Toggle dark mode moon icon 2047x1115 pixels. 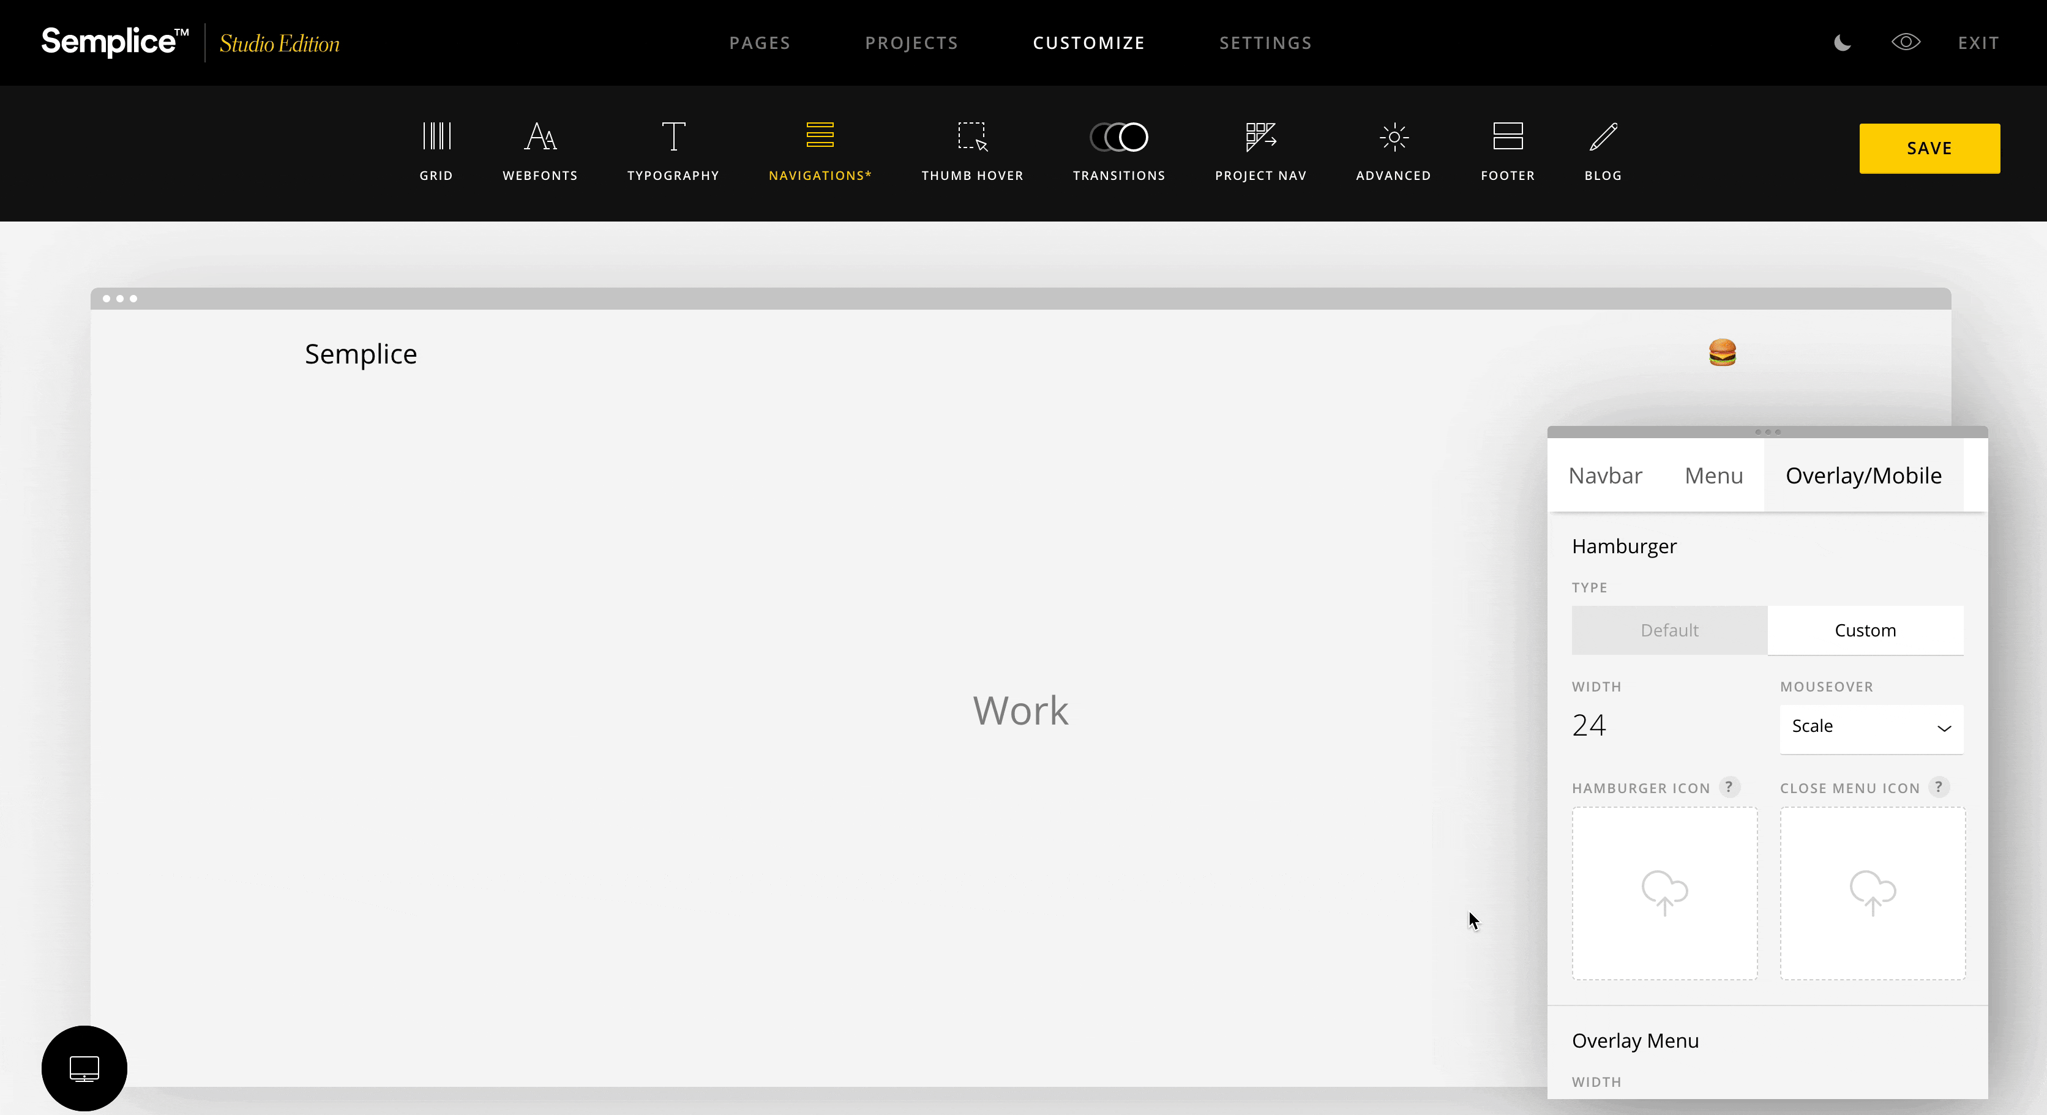pos(1843,43)
